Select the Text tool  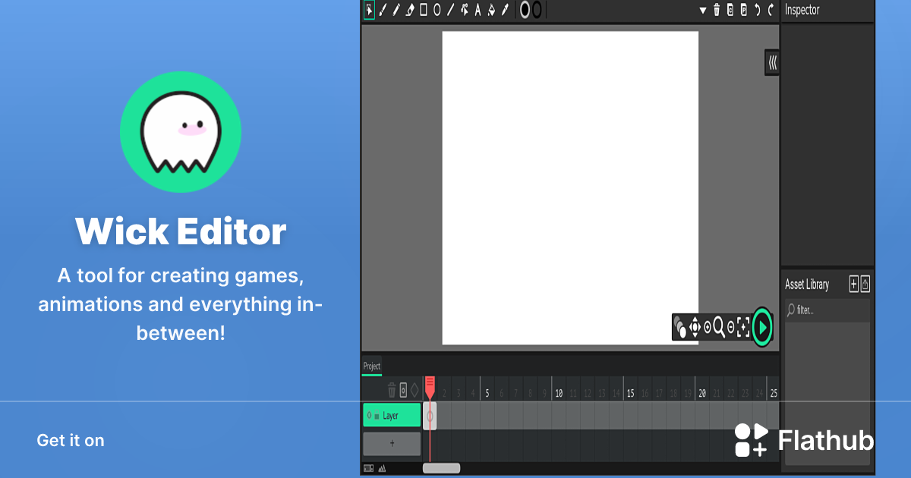coord(478,10)
